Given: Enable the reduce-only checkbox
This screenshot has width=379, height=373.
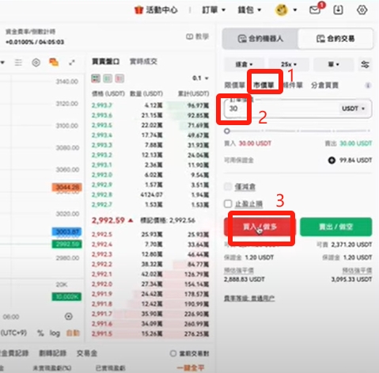Looking at the screenshot, I should pyautogui.click(x=228, y=187).
